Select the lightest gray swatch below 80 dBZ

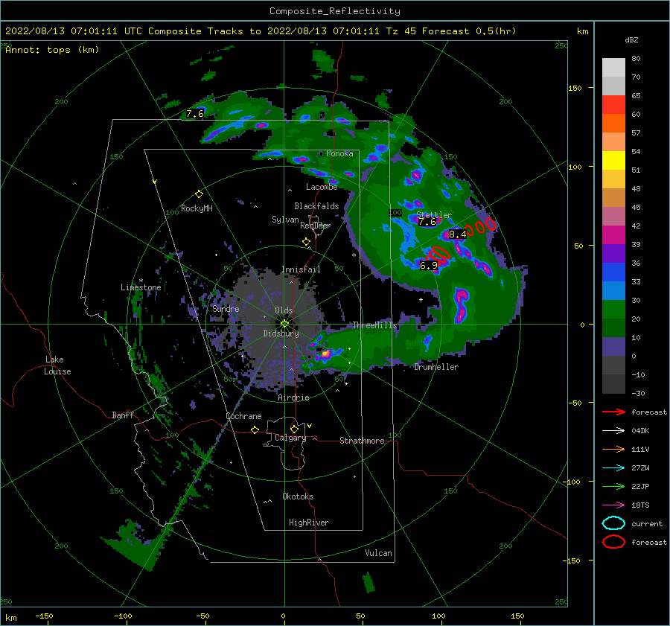613,68
